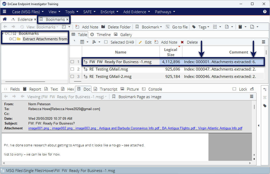Open the split-mode layout dropdown arrow
Image resolution: width=270 pixels, height=174 pixels.
click(x=69, y=27)
